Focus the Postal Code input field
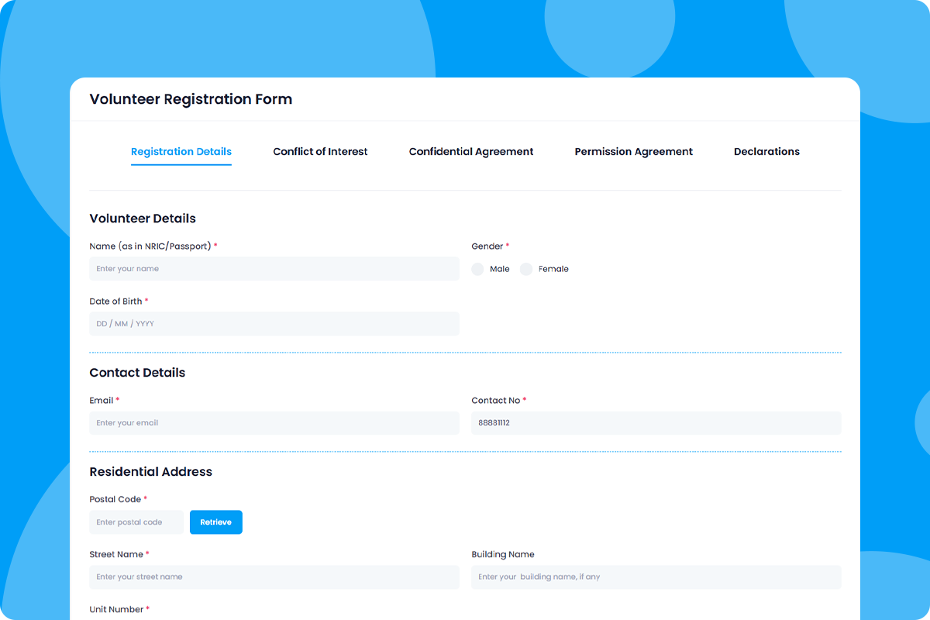The image size is (930, 620). (136, 522)
